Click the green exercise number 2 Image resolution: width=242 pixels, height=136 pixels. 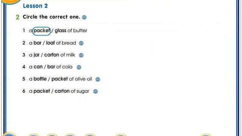18,17
